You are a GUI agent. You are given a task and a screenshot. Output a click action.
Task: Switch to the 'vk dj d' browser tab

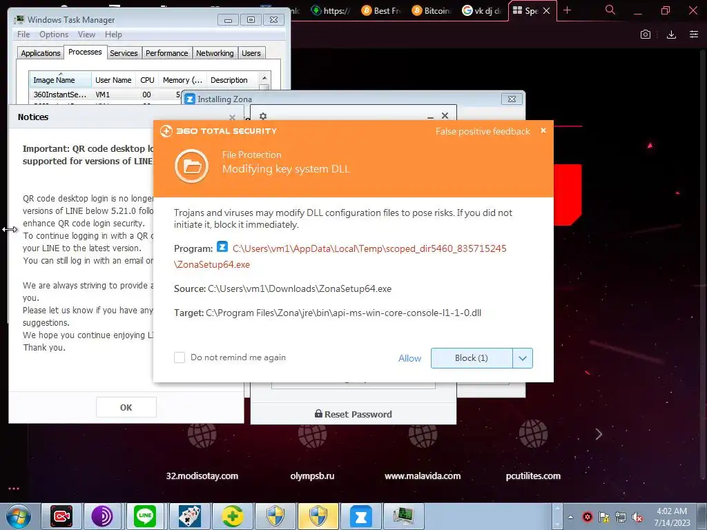coord(482,10)
